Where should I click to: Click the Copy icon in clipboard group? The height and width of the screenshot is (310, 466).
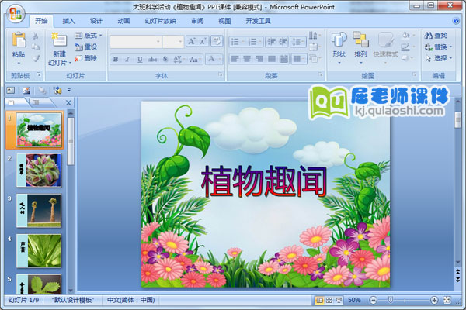pos(36,46)
